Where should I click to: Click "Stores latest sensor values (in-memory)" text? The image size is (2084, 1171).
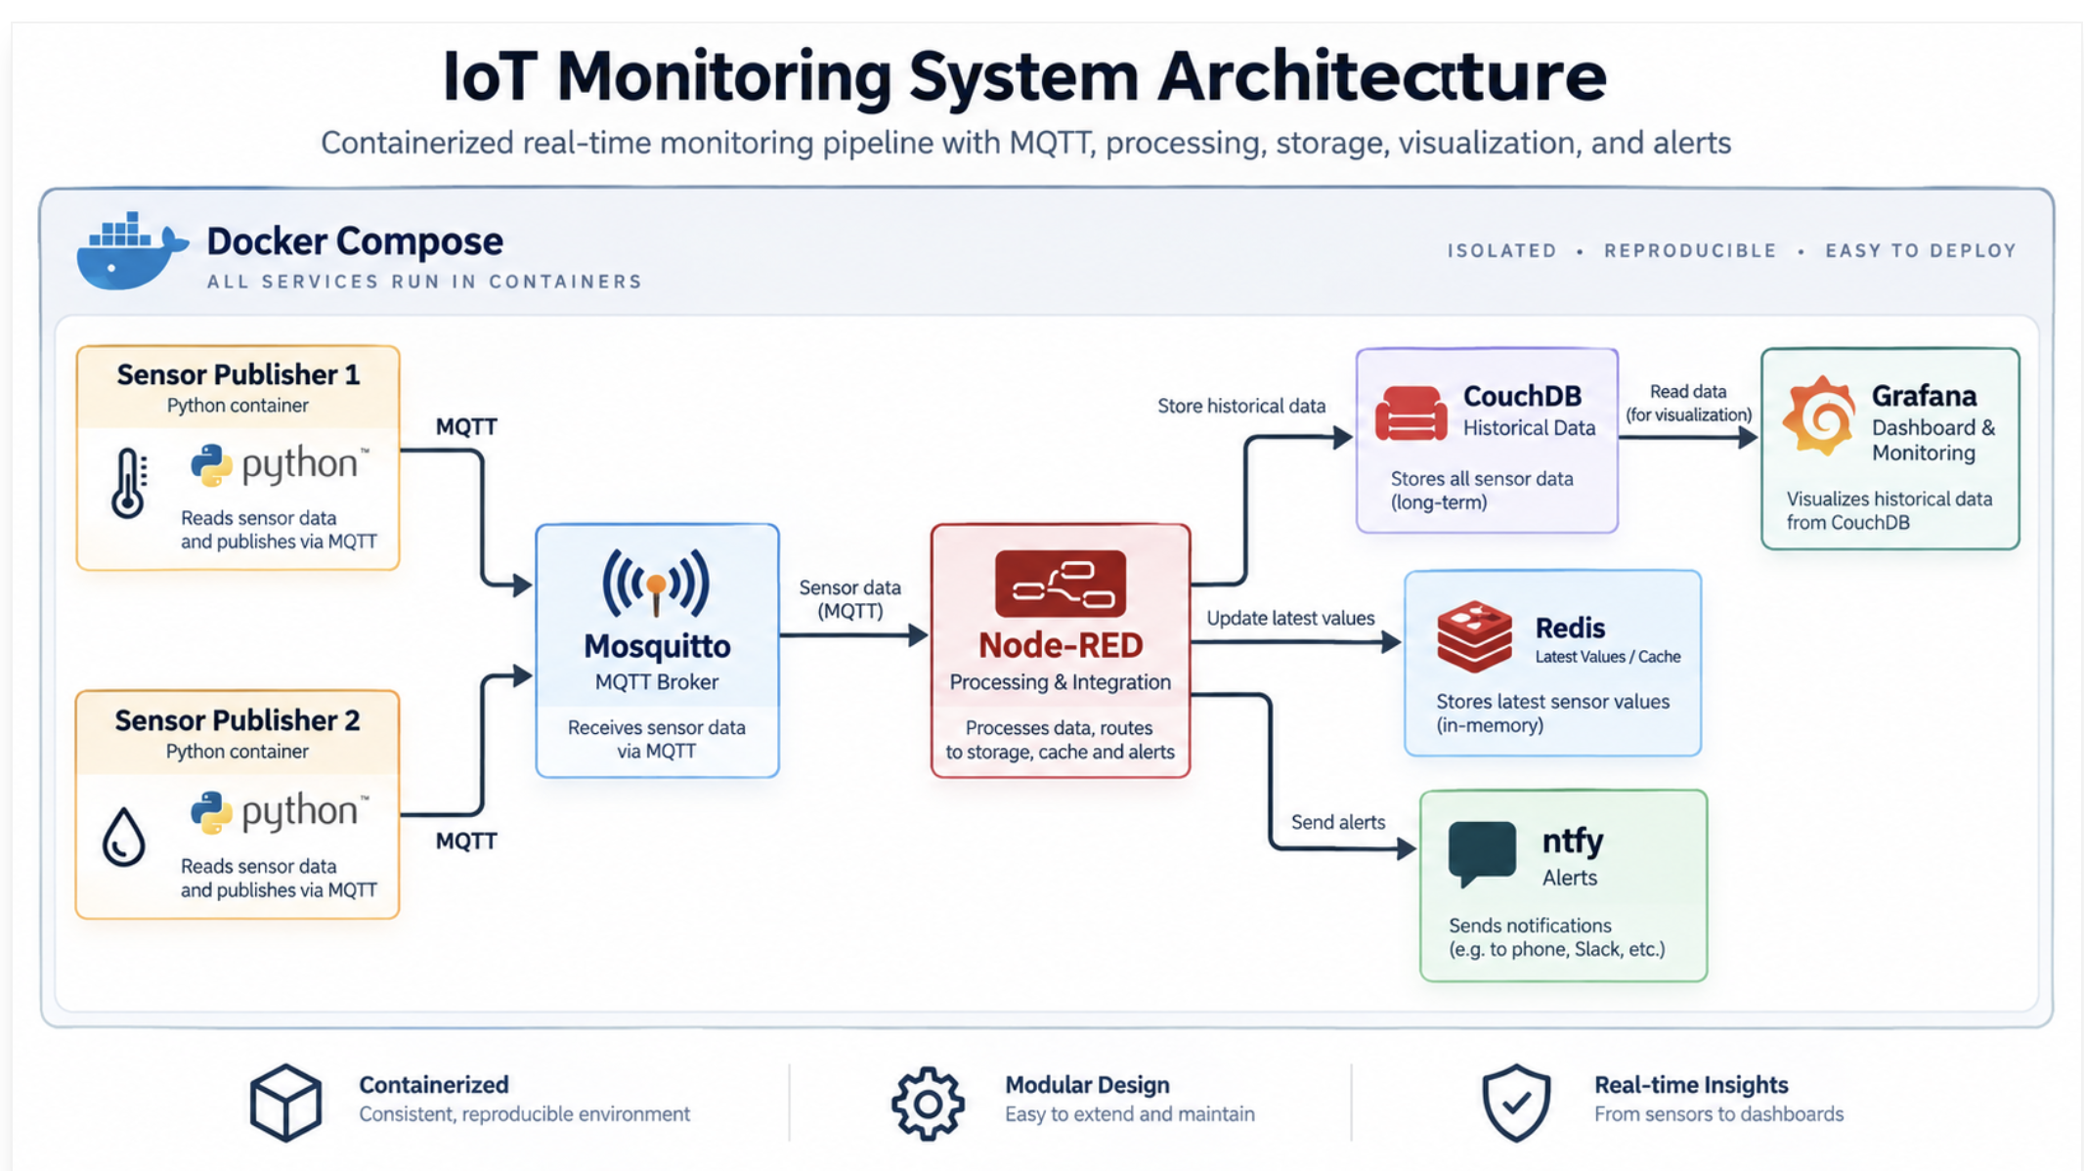[x=1552, y=714]
